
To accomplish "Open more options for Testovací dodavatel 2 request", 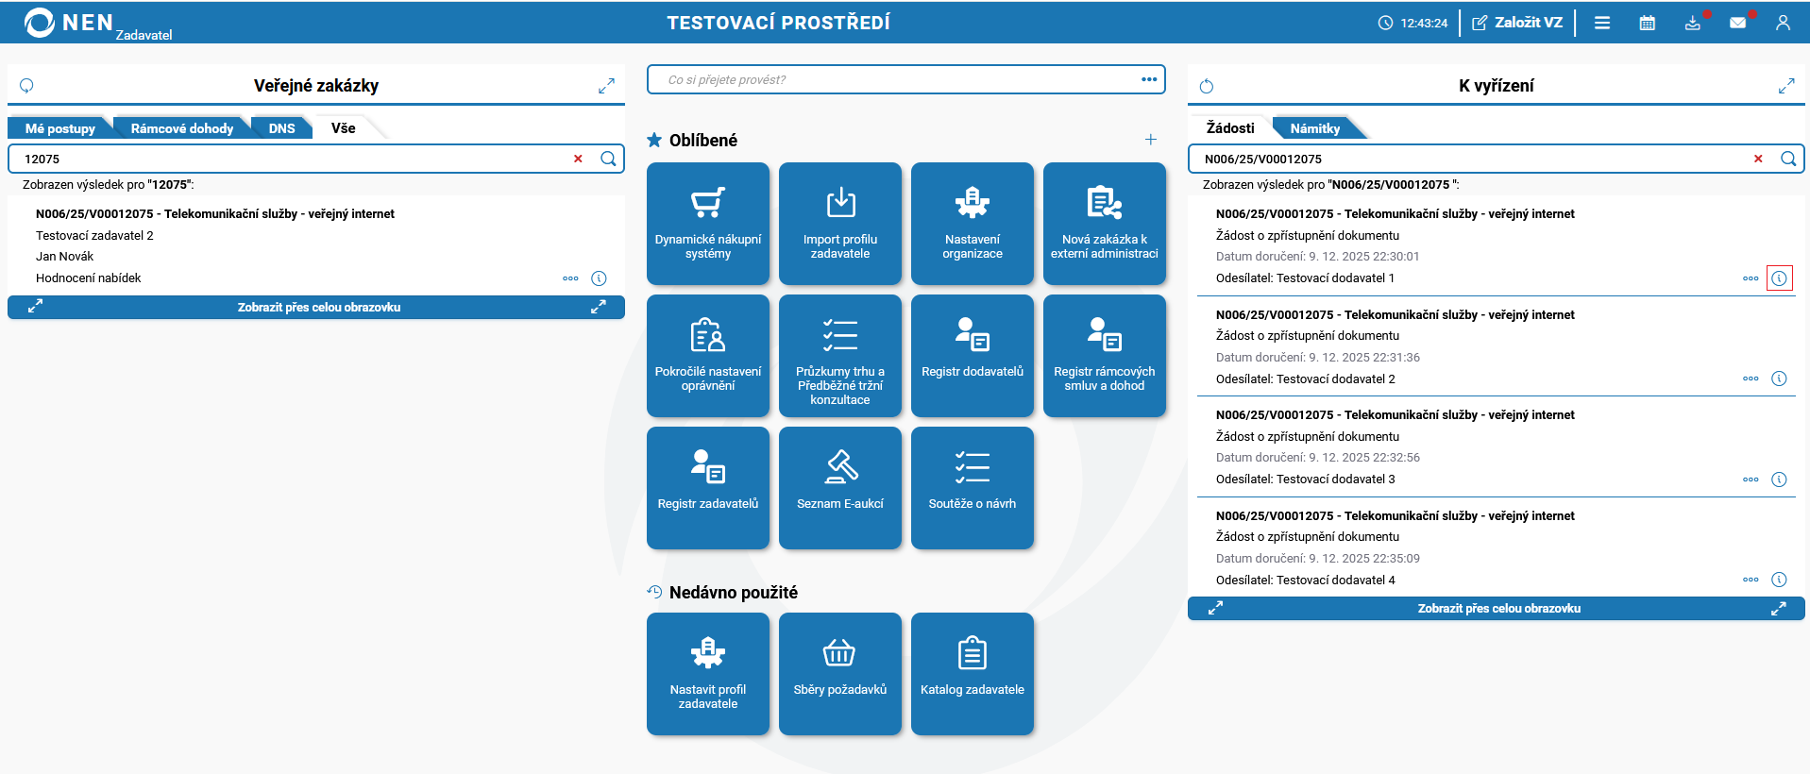I will pos(1751,379).
